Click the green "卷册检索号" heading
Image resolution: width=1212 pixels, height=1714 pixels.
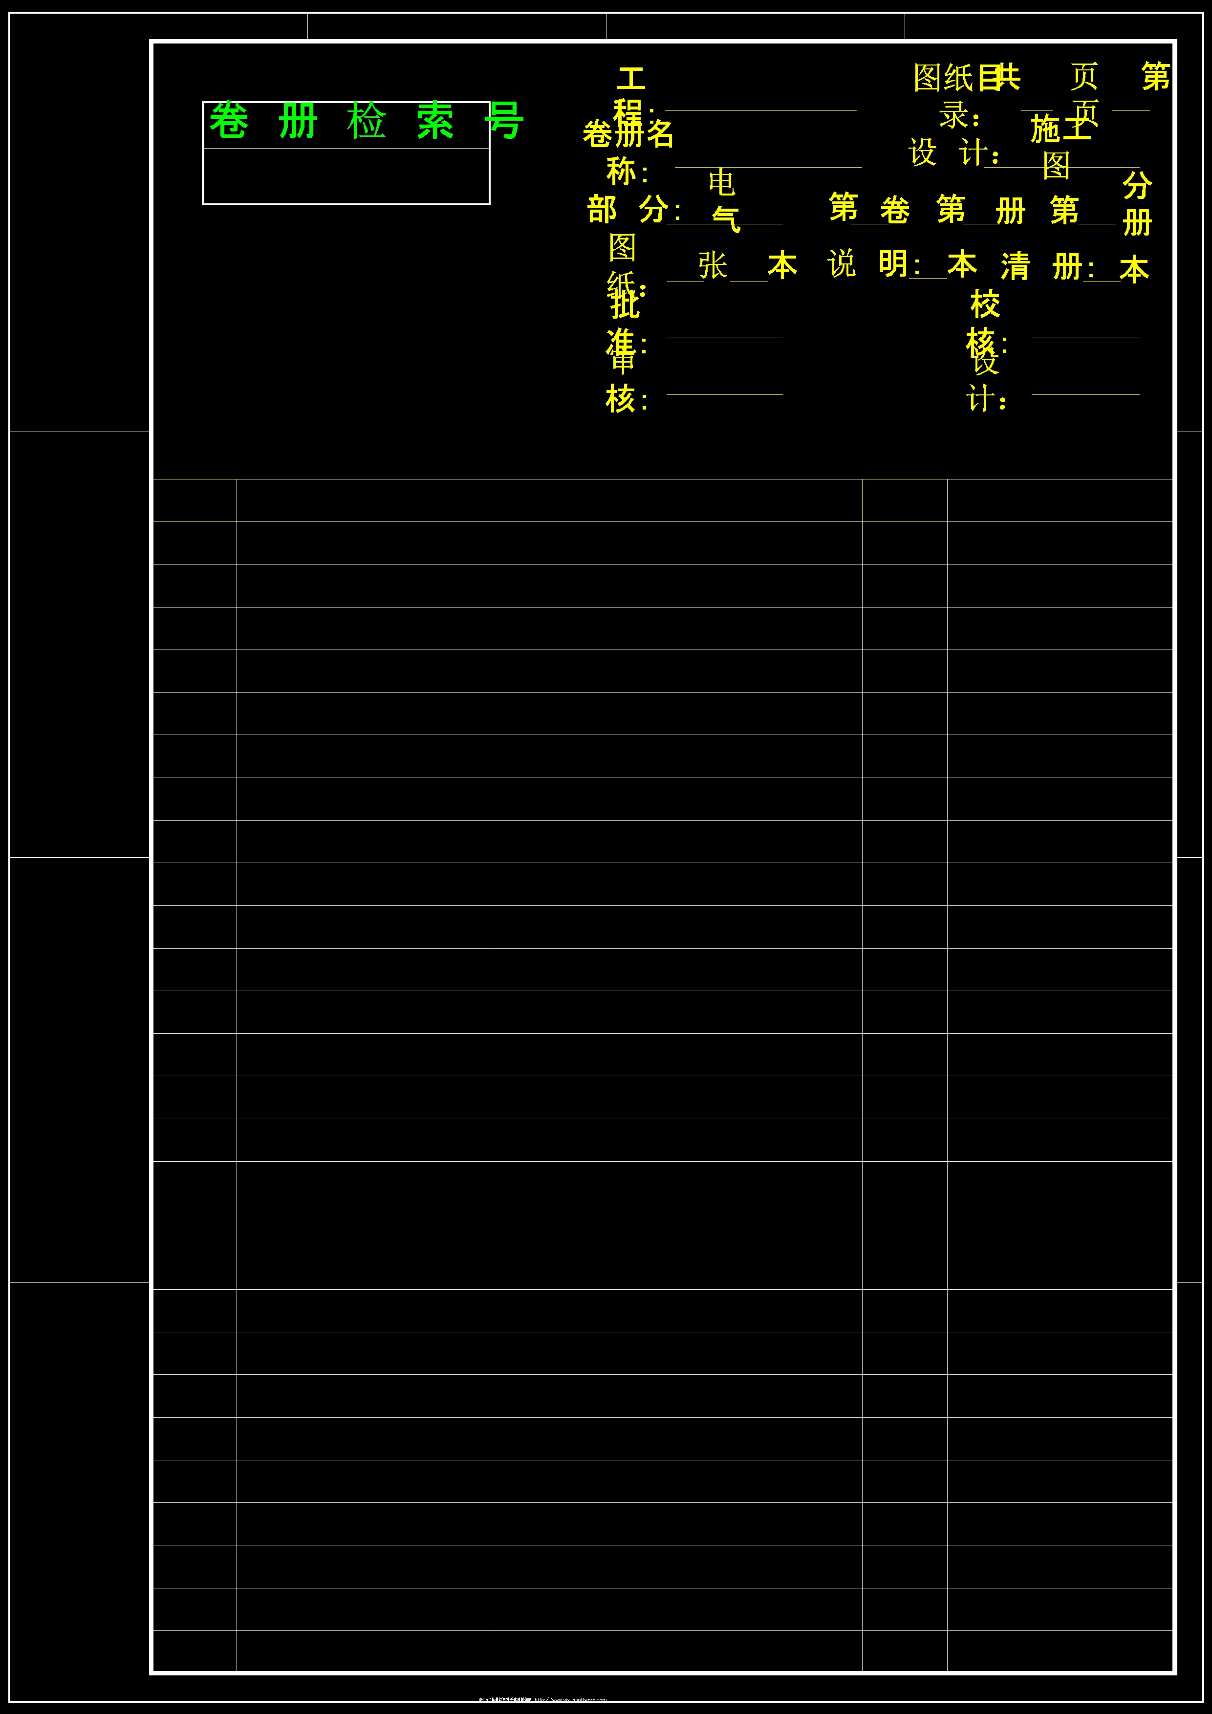point(367,121)
